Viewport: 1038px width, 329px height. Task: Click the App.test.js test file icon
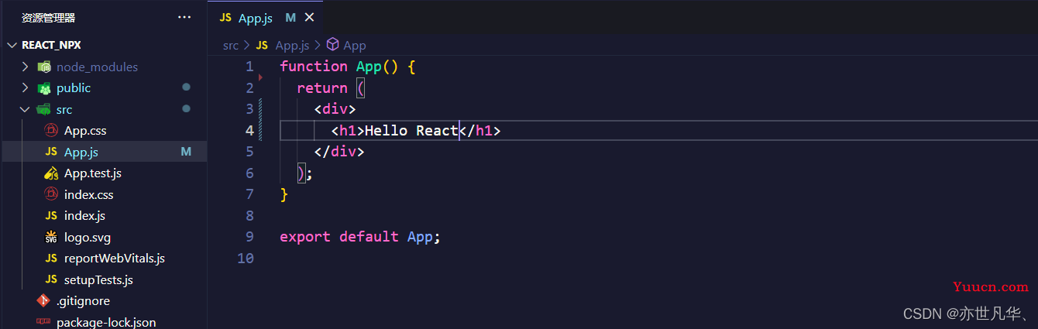[x=52, y=173]
